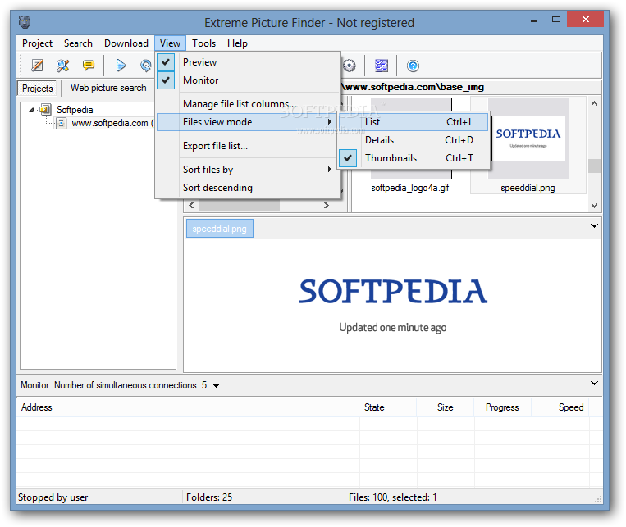626x527 pixels.
Task: Click the new project pencil icon in toolbar
Action: coord(37,65)
